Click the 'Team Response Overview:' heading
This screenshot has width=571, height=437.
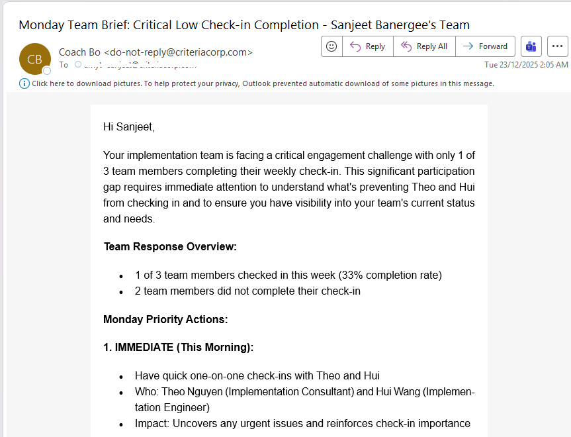170,247
